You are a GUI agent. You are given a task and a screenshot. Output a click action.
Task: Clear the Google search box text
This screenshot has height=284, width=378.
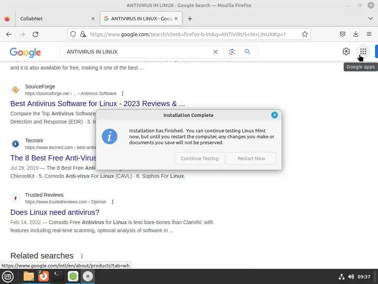(216, 52)
